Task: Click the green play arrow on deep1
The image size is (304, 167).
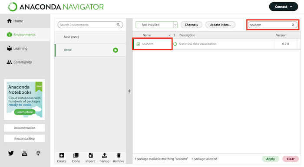Action: point(116,50)
